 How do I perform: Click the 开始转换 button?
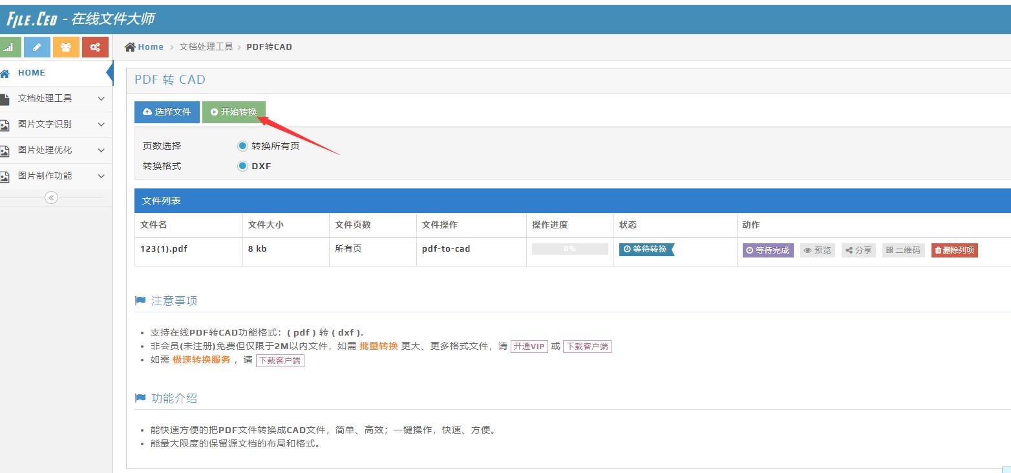(234, 112)
